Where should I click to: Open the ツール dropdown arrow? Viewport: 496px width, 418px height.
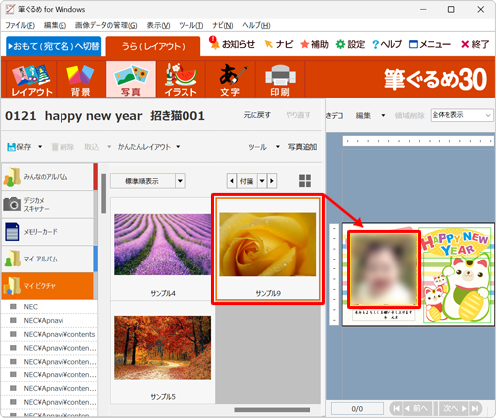[x=278, y=147]
